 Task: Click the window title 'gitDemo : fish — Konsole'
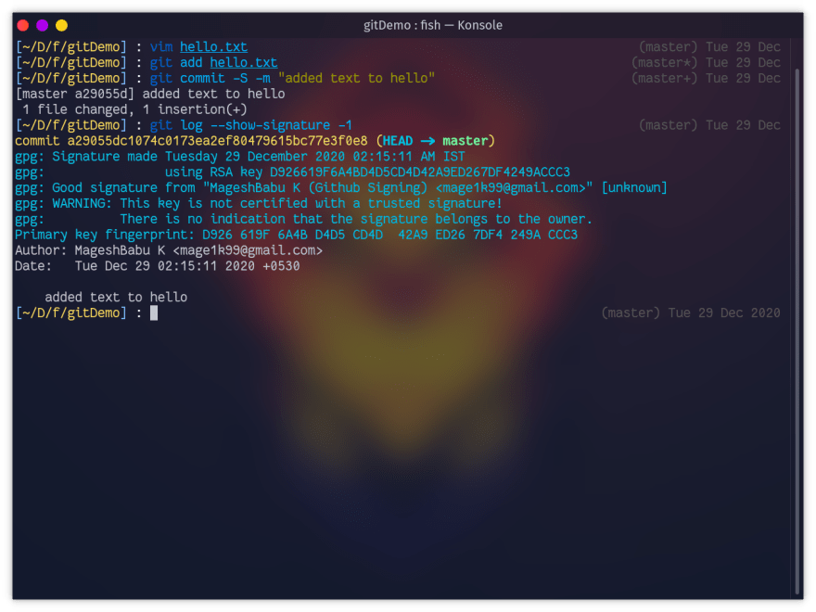coord(432,25)
